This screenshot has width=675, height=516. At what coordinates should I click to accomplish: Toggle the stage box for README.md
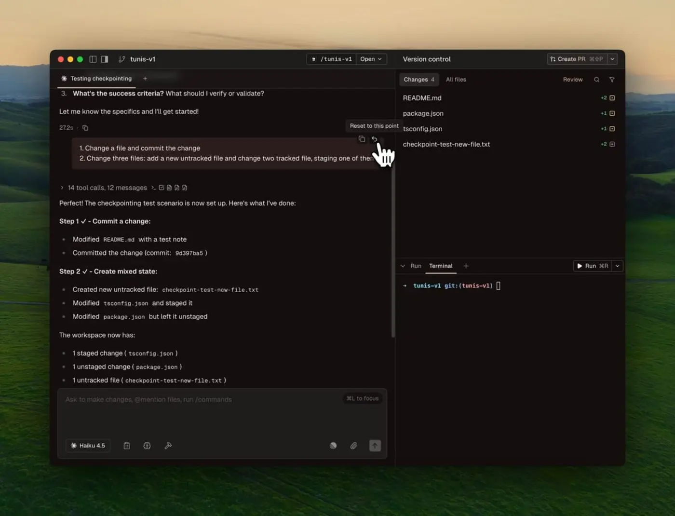pos(612,98)
